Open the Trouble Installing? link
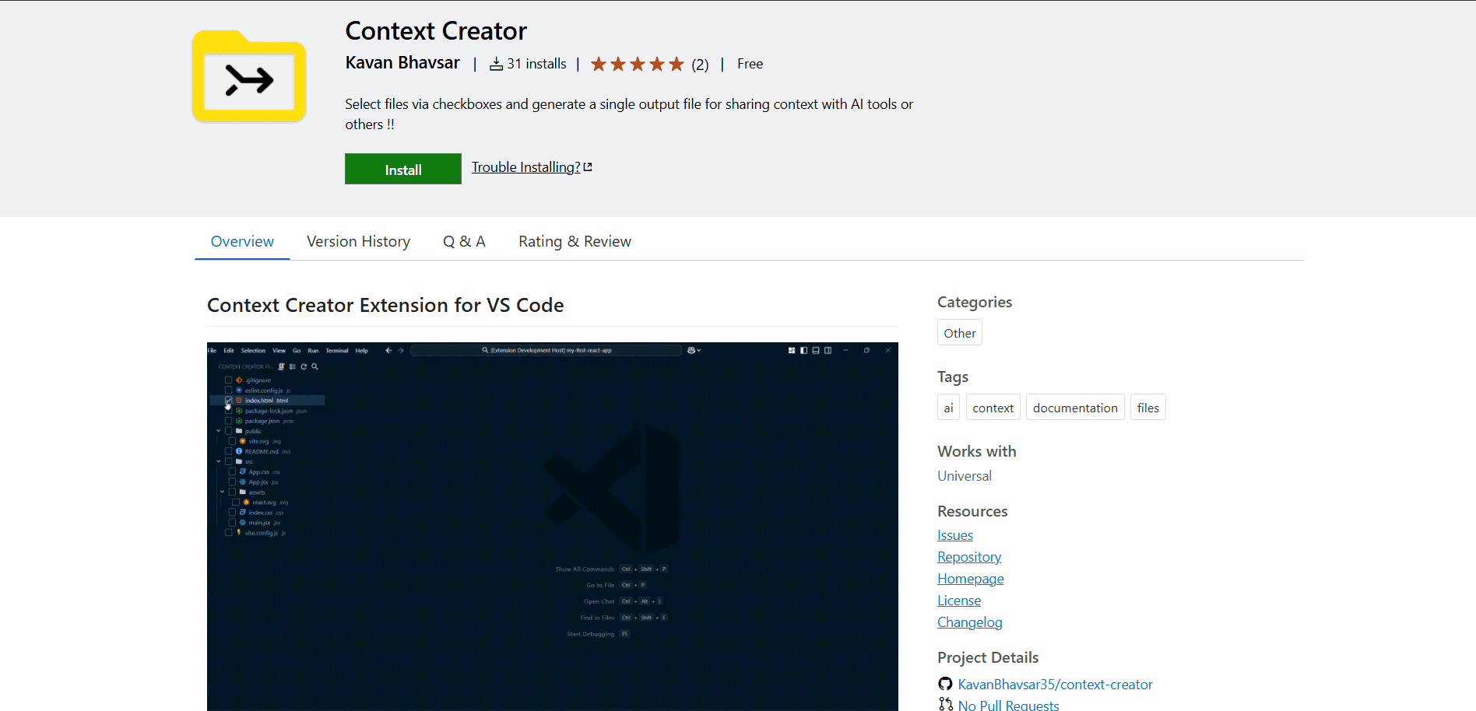 point(526,167)
